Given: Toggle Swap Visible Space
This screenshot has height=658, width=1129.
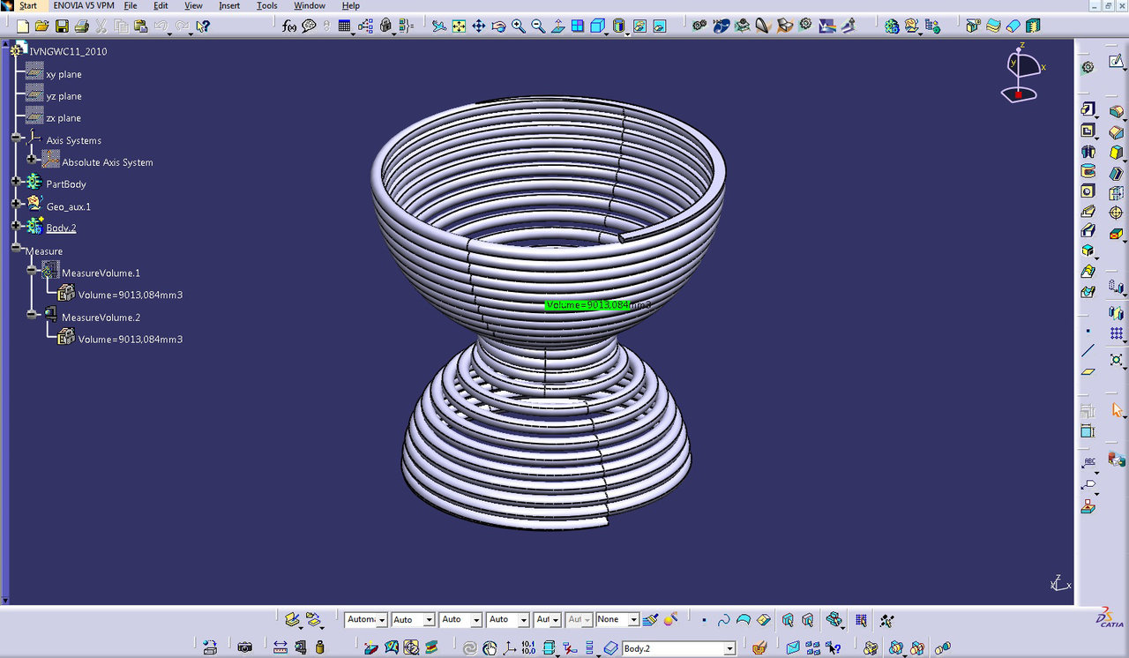Looking at the screenshot, I should 659,26.
